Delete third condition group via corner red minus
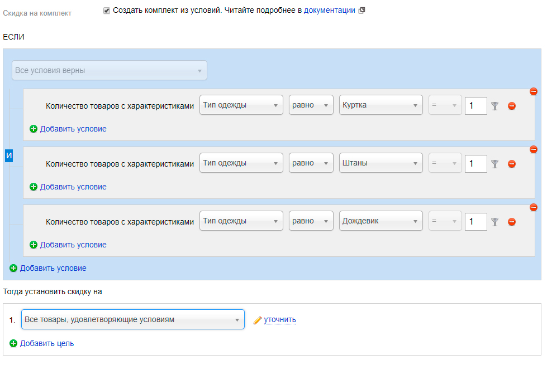This screenshot has height=365, width=547. coord(534,207)
